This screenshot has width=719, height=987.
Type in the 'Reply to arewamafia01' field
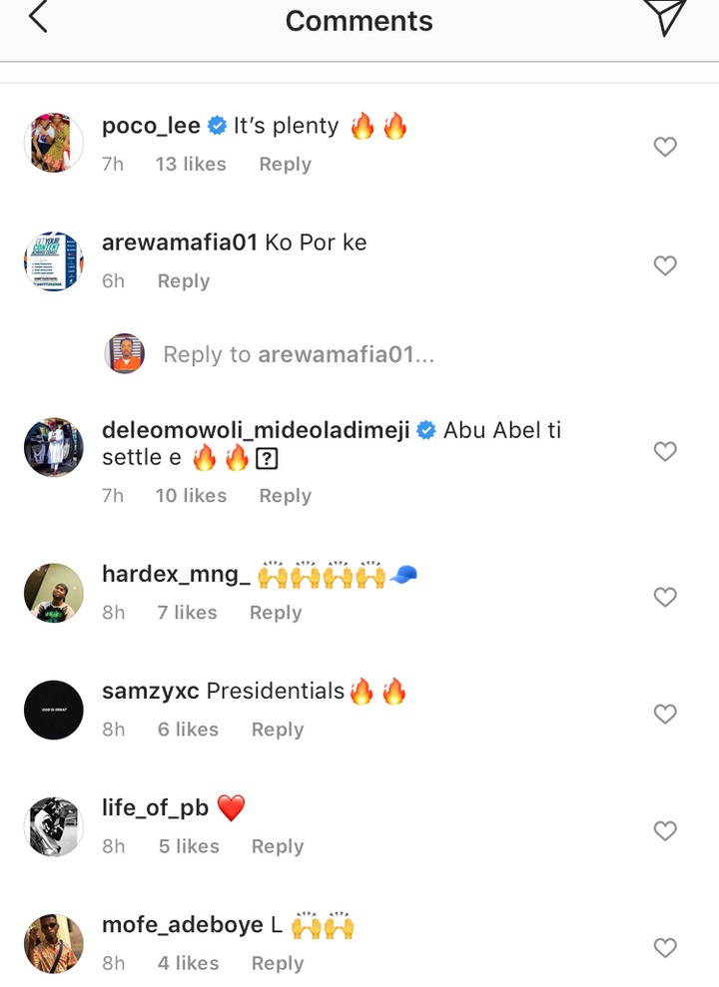[299, 354]
